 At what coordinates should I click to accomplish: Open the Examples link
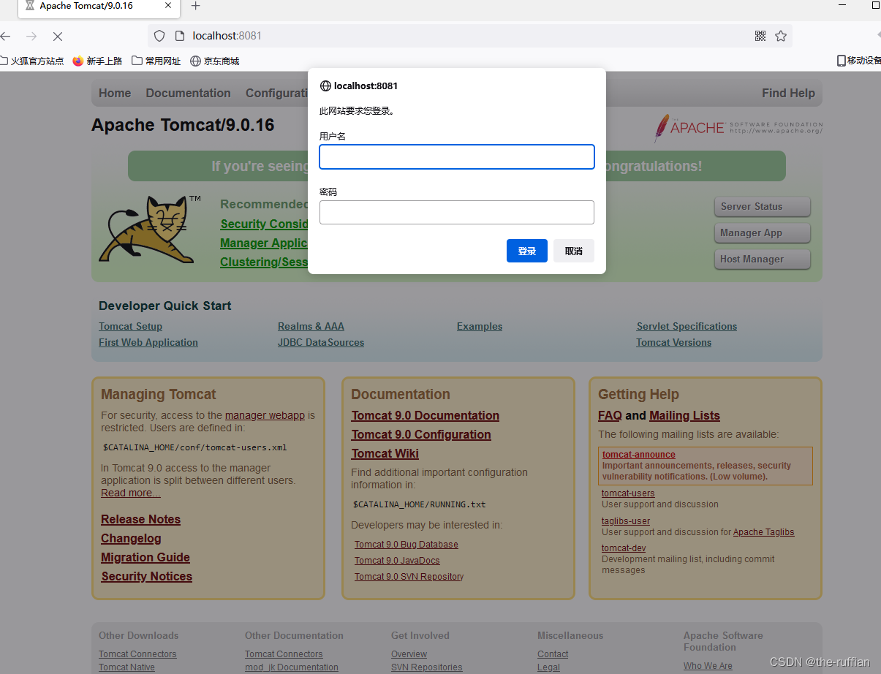click(x=480, y=326)
